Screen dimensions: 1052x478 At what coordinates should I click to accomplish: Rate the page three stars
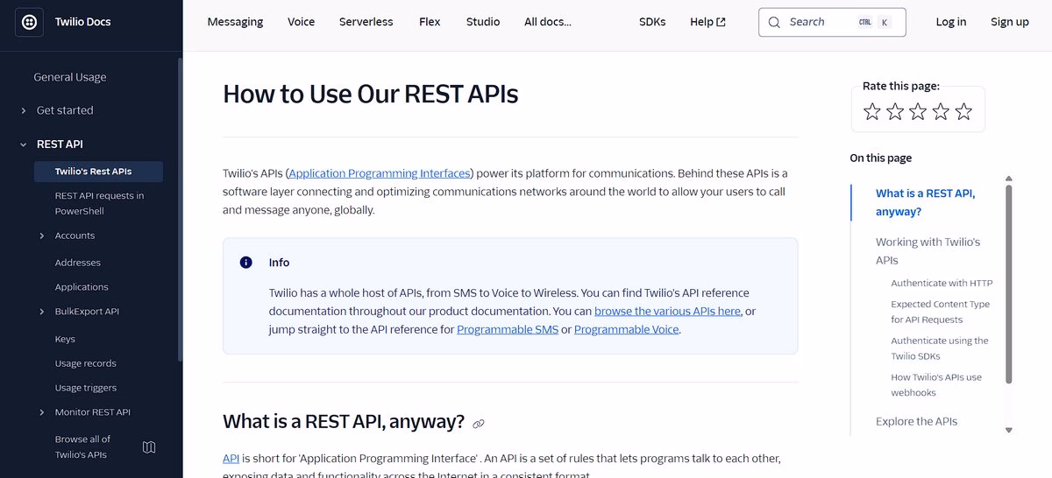[918, 111]
